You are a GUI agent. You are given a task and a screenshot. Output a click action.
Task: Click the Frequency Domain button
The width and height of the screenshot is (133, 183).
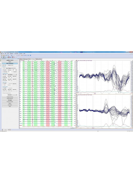click(x=10, y=102)
